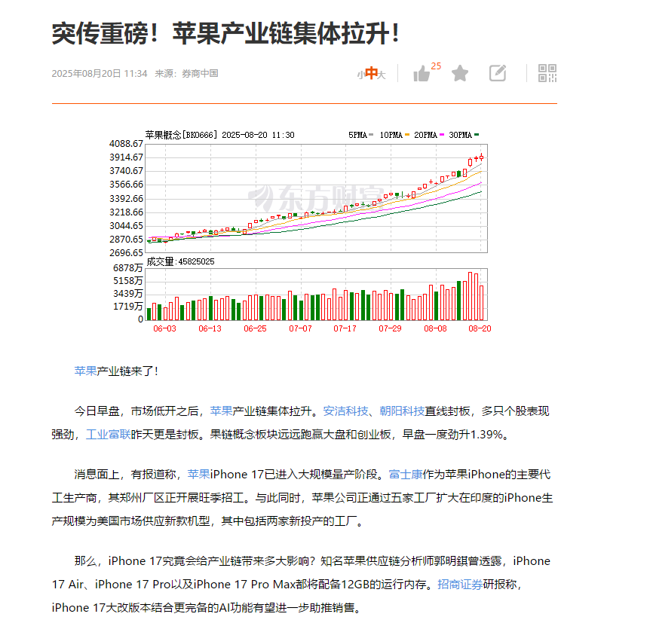The height and width of the screenshot is (626, 653).
Task: Click the source text 券商中国
Action: point(200,74)
